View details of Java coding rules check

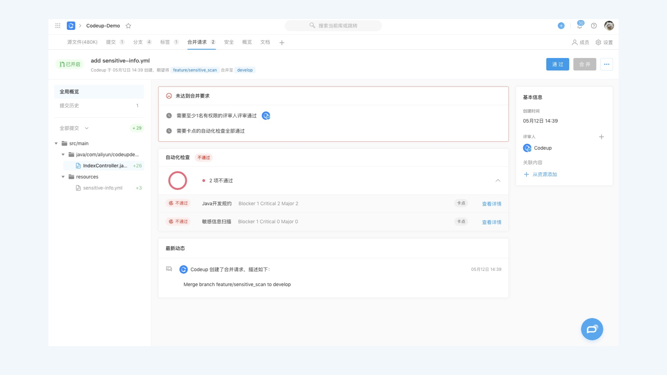click(x=492, y=204)
